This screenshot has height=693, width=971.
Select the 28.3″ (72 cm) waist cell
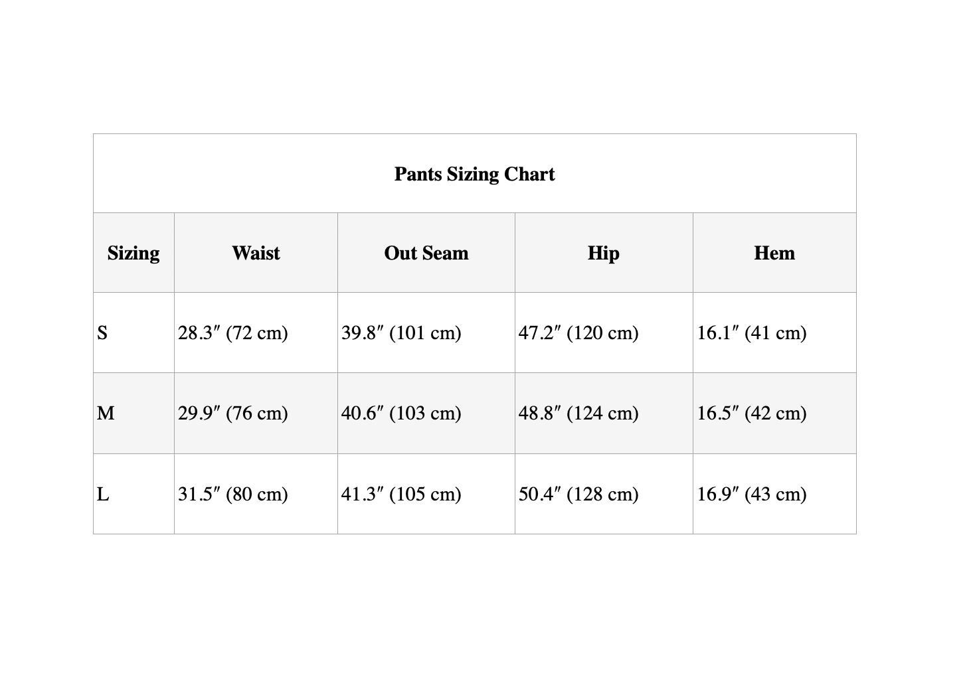coord(256,333)
